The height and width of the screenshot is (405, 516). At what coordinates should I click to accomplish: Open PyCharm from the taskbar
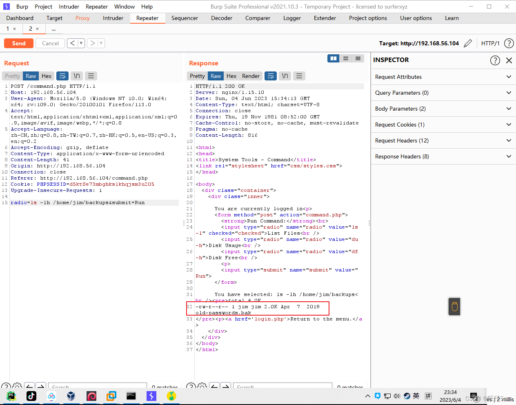point(11,396)
